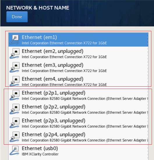Click the p2p2 unplugged network icon
Screen dimensions: 154x160
point(14,109)
